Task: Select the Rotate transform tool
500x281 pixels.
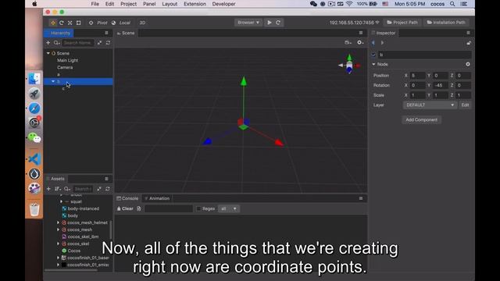Action: (x=62, y=23)
